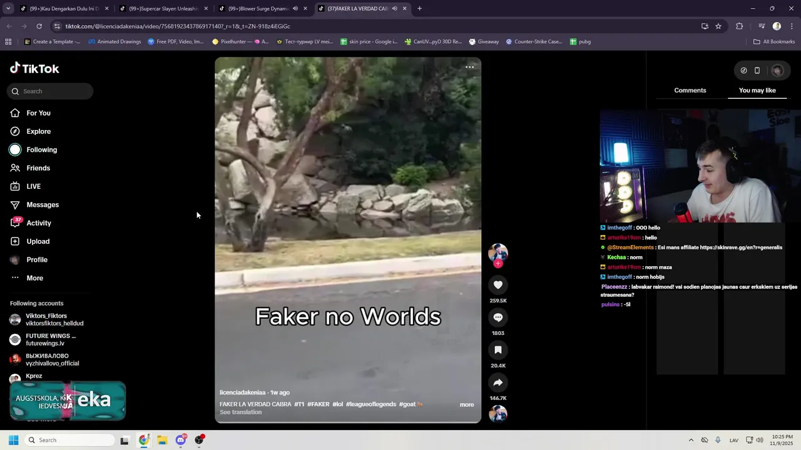Mute the Blower Surge tab audio
801x450 pixels.
point(295,9)
